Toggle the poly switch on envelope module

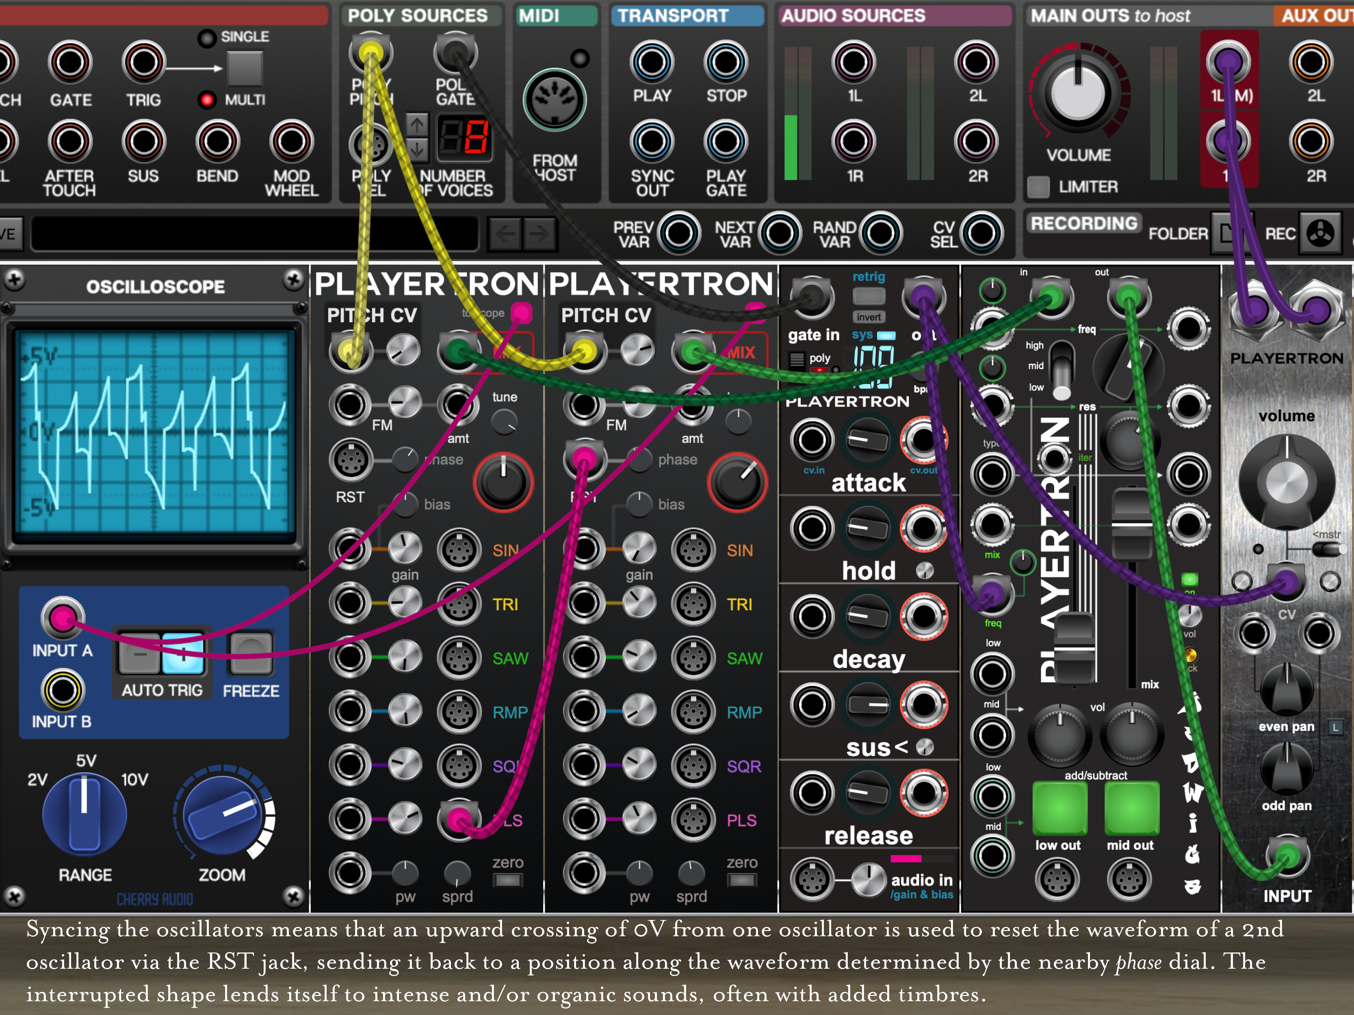797,359
